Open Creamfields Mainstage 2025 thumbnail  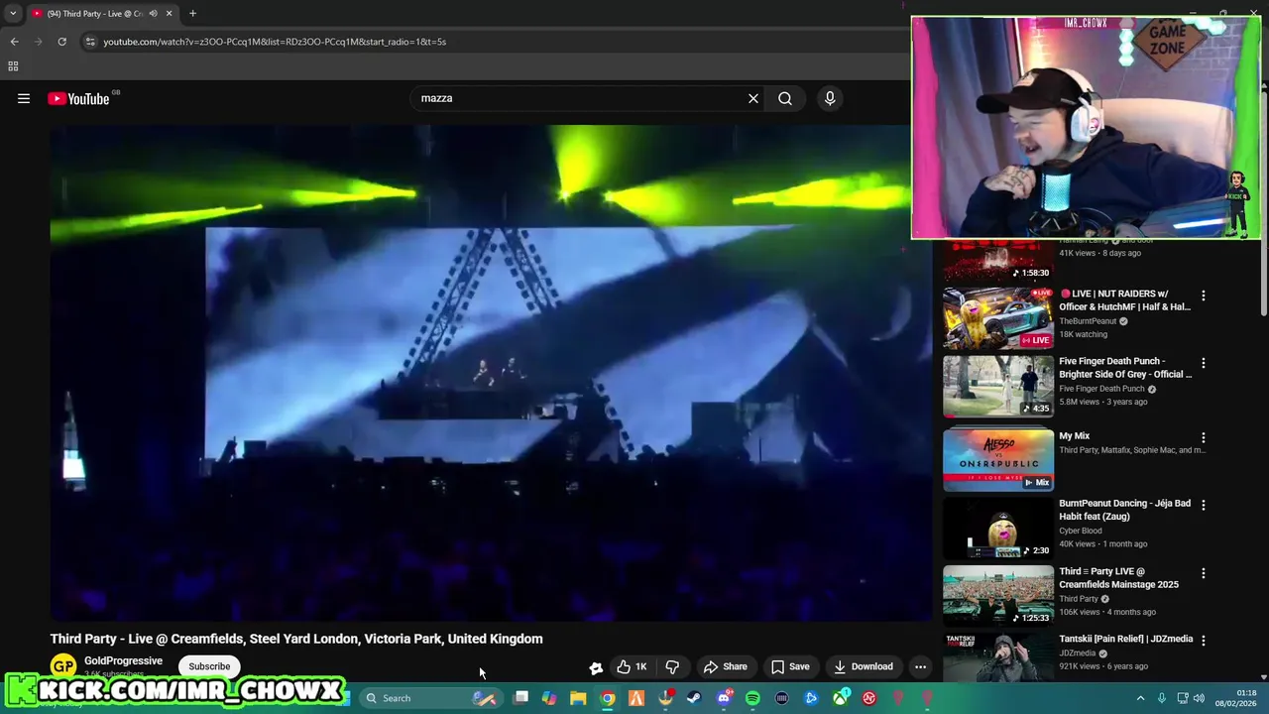coord(998,596)
